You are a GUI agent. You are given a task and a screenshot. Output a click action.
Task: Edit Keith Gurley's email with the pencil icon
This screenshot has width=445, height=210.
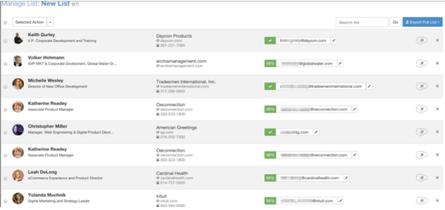click(334, 41)
